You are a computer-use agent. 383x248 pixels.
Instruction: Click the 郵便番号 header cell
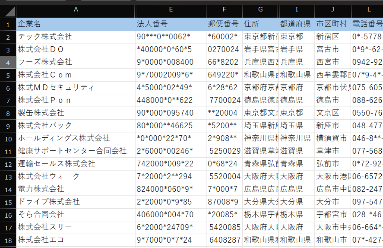(224, 24)
